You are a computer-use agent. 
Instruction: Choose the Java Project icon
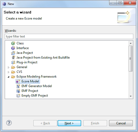tap(13, 53)
